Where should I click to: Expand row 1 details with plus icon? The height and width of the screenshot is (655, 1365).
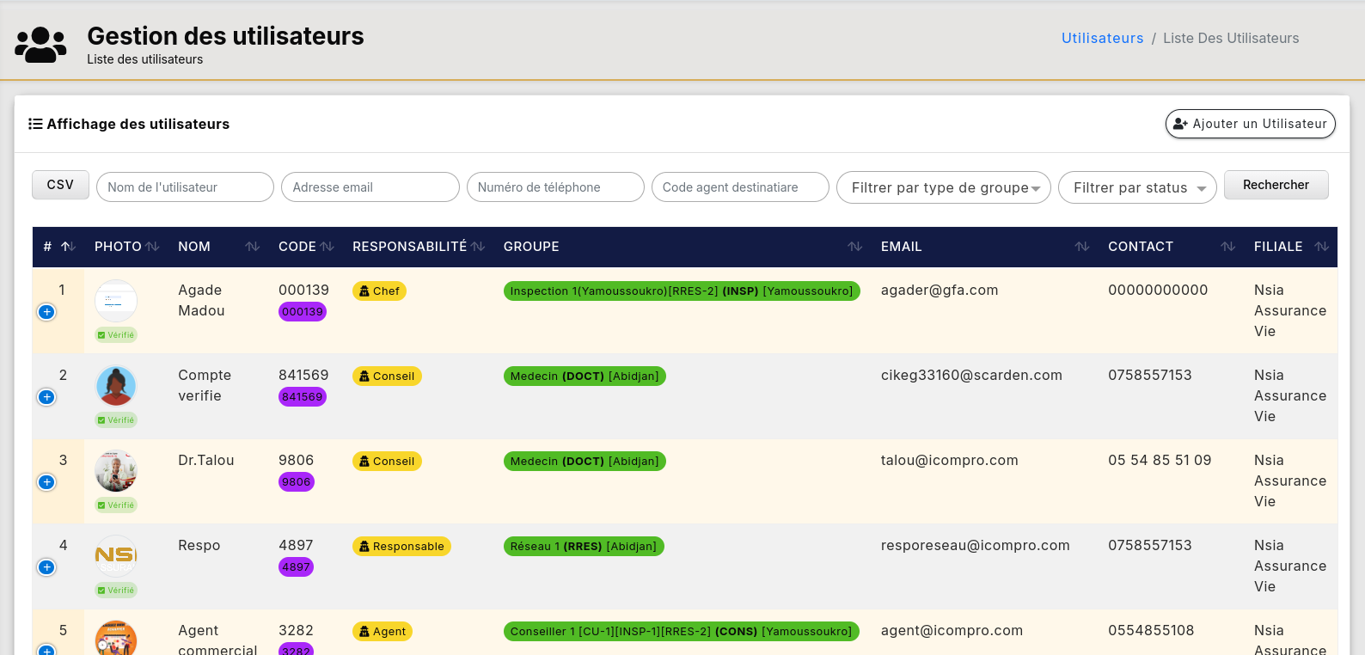tap(46, 312)
